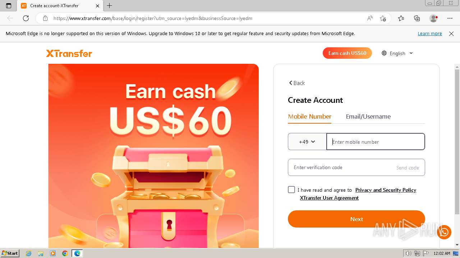Add this page to favorites using the star icon
Viewport: 460px width, 258px height.
[383, 18]
